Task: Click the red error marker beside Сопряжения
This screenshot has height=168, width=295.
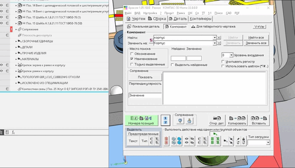Action: (11, 29)
